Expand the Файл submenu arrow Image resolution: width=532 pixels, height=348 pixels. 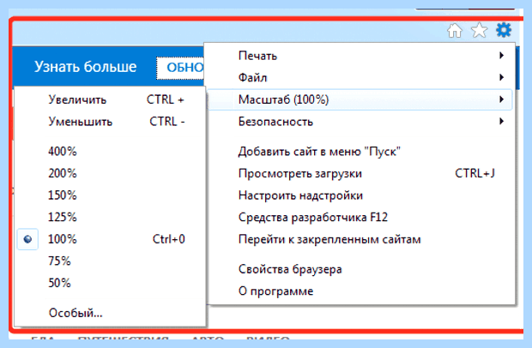501,78
